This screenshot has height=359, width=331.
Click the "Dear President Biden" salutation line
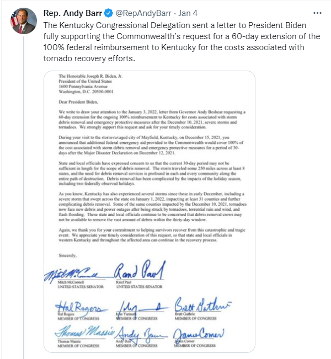pos(78,102)
